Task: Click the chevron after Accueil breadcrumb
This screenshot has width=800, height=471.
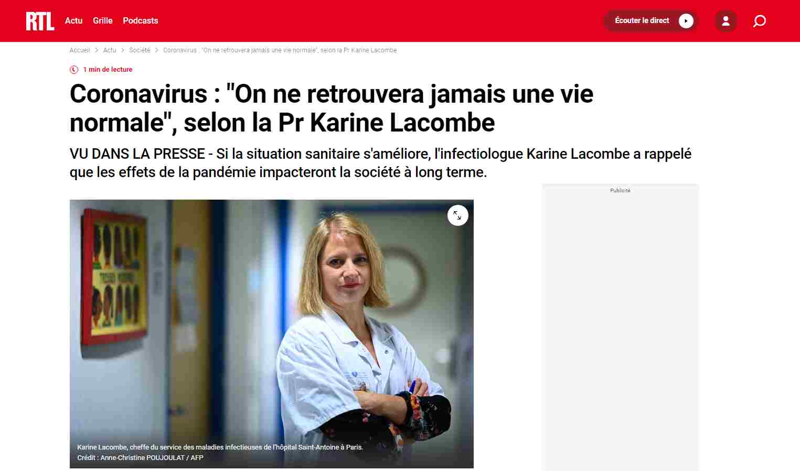Action: tap(97, 50)
